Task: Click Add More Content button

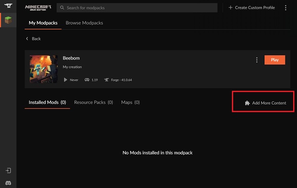Action: pyautogui.click(x=265, y=103)
